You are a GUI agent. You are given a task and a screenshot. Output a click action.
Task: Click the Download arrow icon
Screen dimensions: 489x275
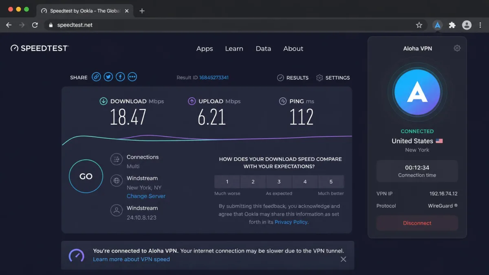104,101
